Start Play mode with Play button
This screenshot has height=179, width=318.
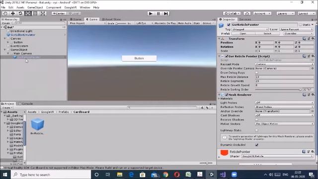[151, 13]
